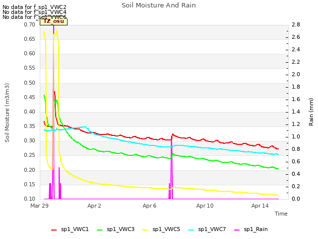Click the 0.35 soil moisture tick label

[x=30, y=126]
